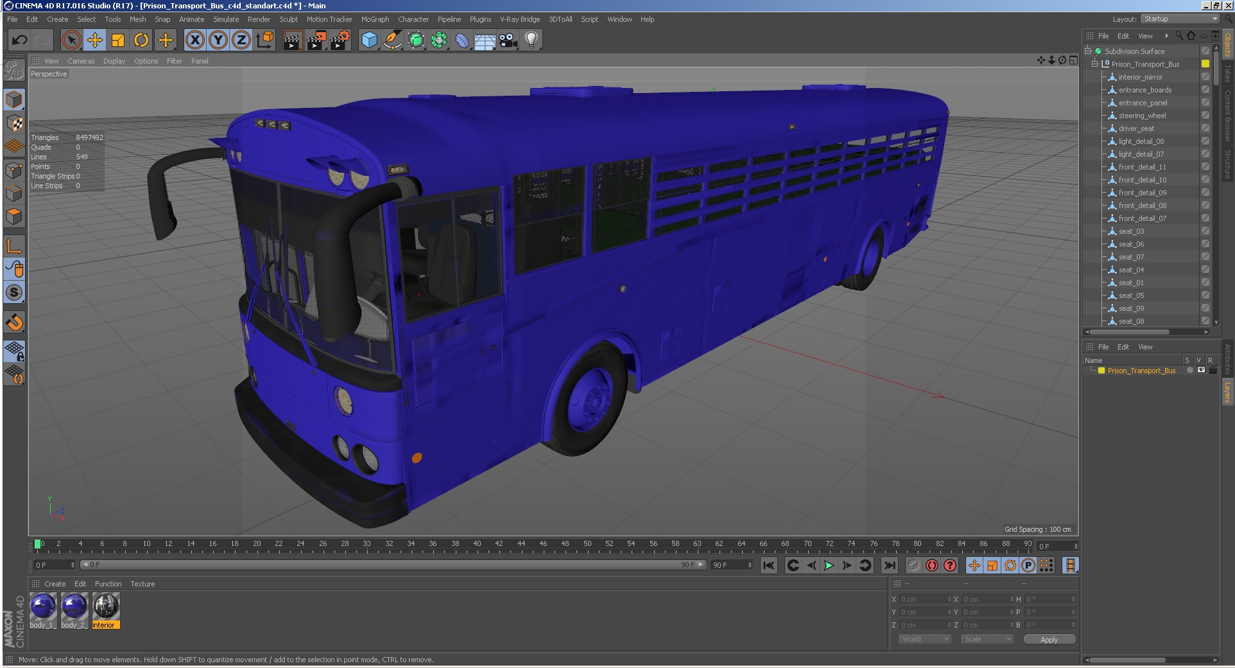The height and width of the screenshot is (668, 1235).
Task: Toggle Solo for Prison_Transport_Bus layer
Action: (x=1189, y=371)
